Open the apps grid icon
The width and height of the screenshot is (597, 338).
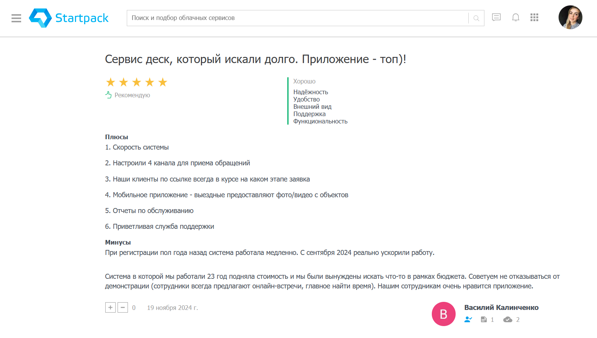click(x=534, y=17)
